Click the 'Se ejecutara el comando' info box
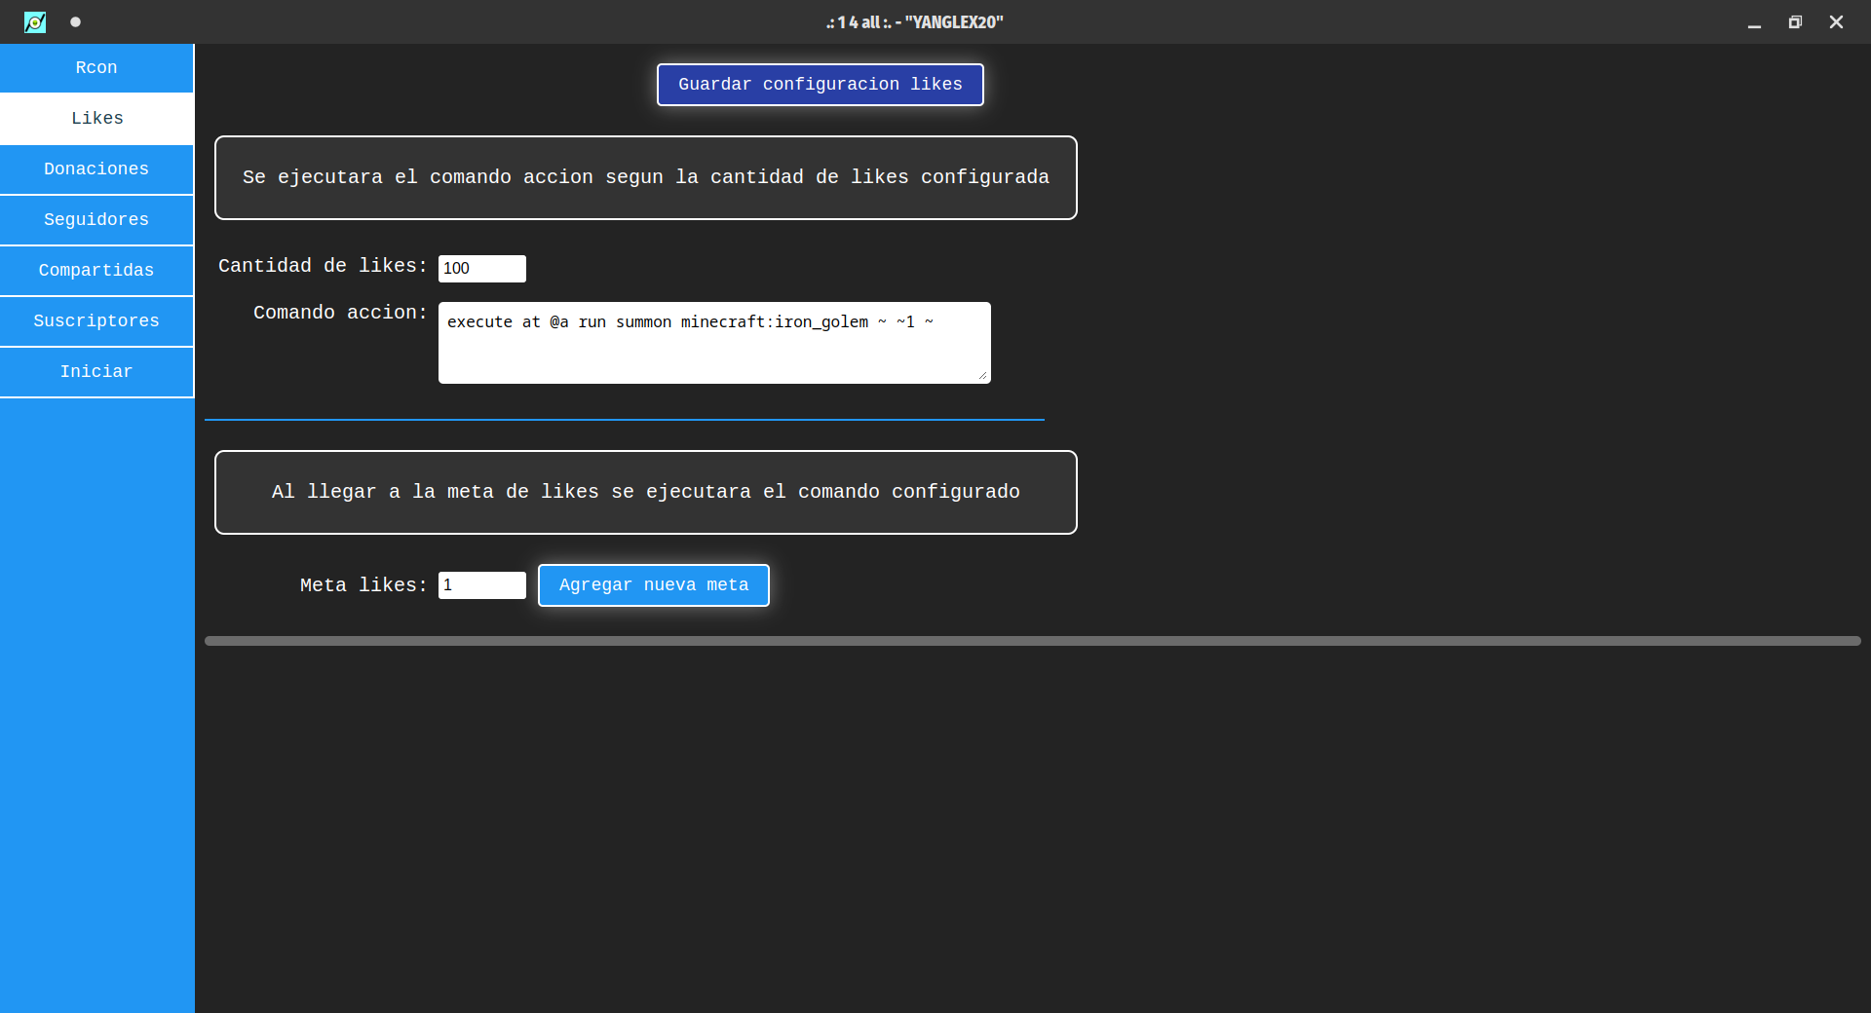 tap(645, 177)
